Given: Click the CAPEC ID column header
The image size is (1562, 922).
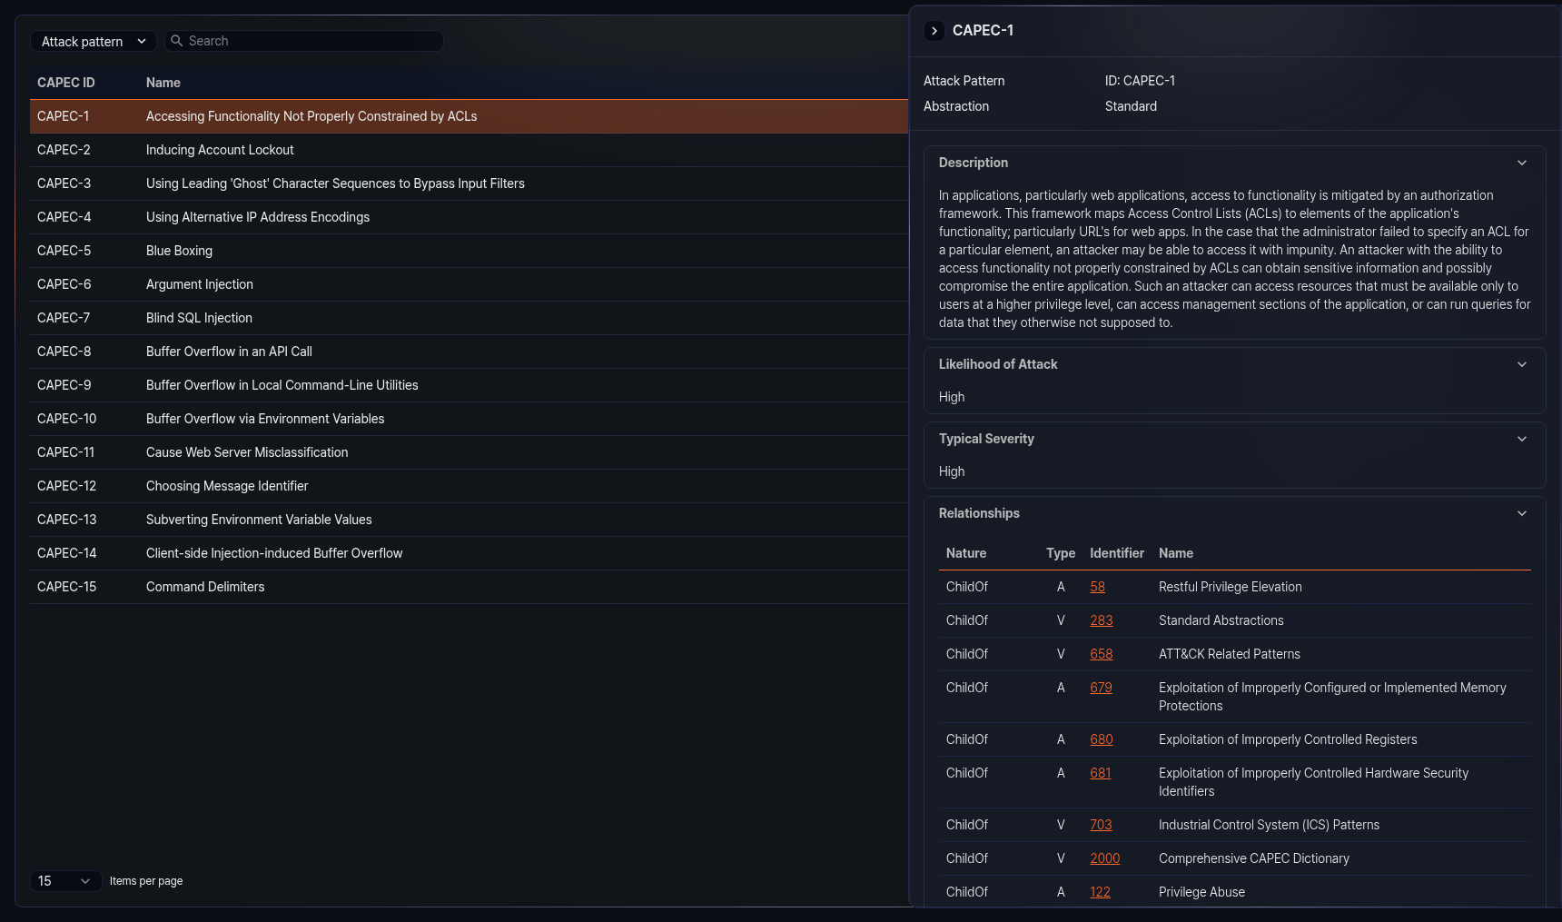Looking at the screenshot, I should pyautogui.click(x=66, y=83).
